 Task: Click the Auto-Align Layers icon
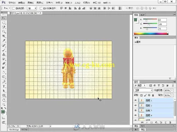[x=120, y=8]
